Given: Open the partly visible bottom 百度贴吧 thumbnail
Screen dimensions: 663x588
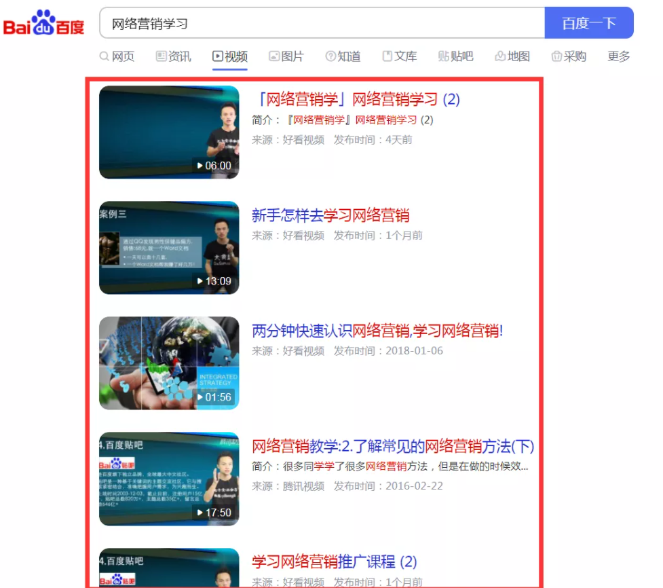Looking at the screenshot, I should [x=169, y=567].
